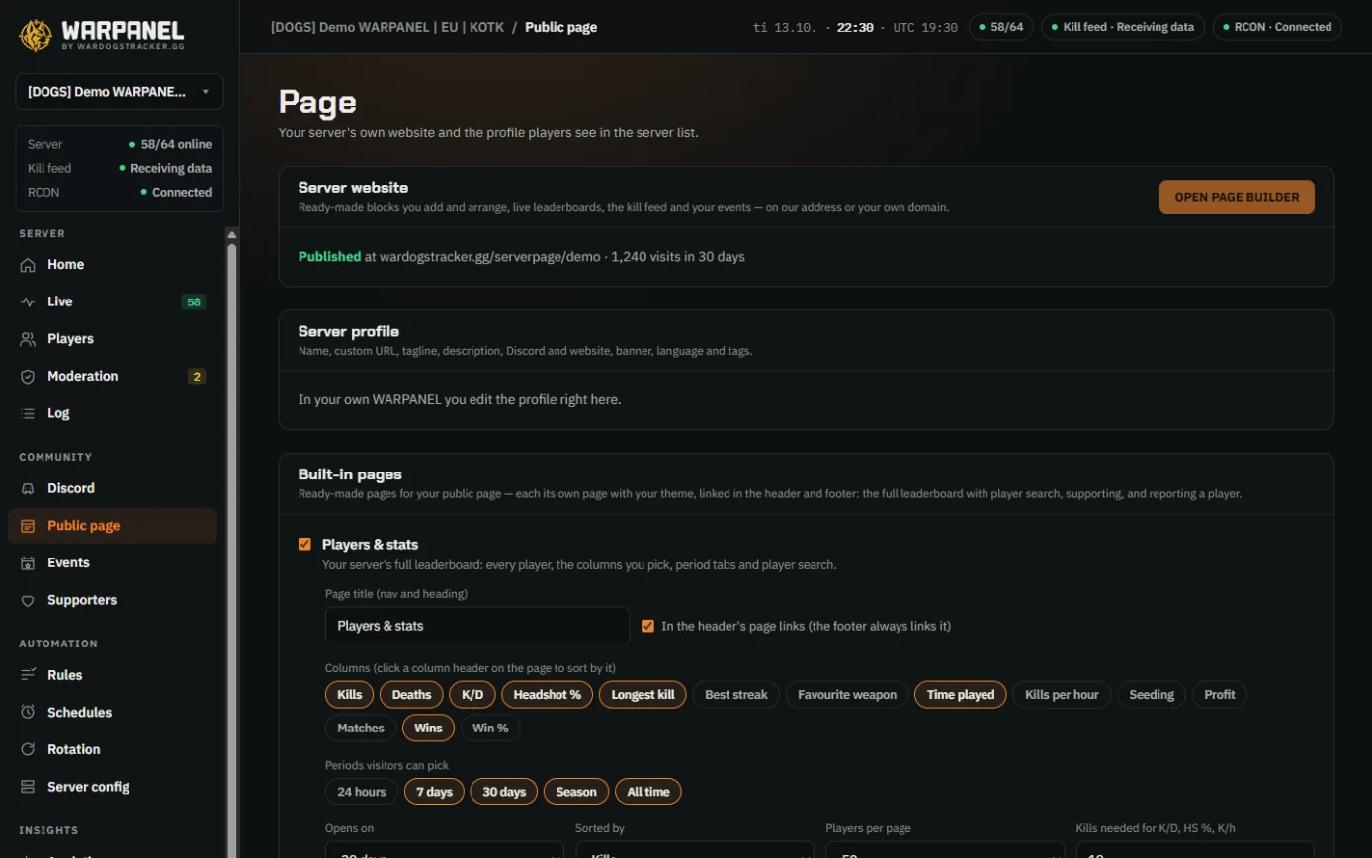The height and width of the screenshot is (858, 1372).
Task: Toggle the Season period chip
Action: coord(576,792)
